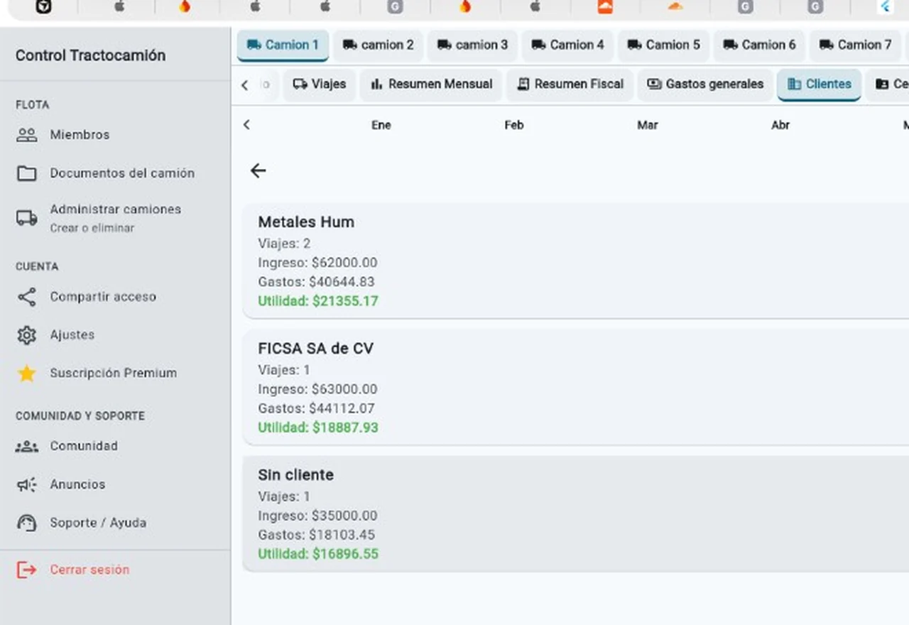This screenshot has width=909, height=625.
Task: Open the Sin cliente card
Action: tap(576, 513)
